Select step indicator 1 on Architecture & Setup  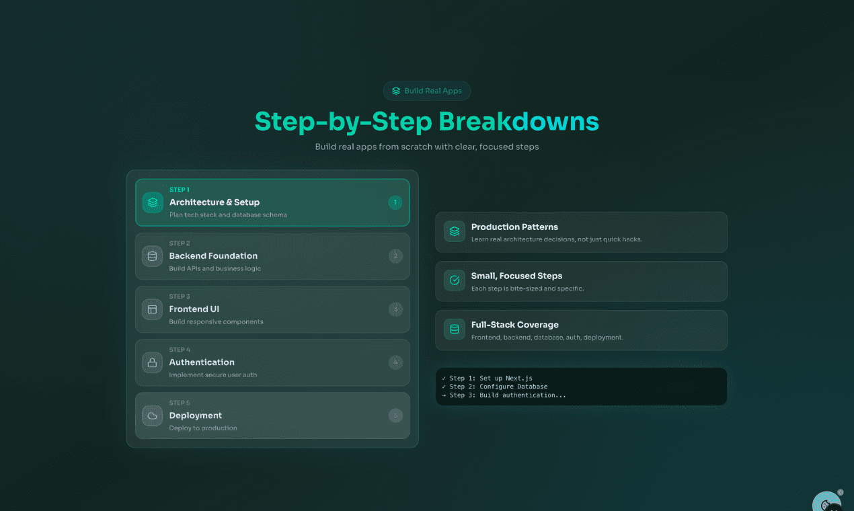click(x=395, y=202)
